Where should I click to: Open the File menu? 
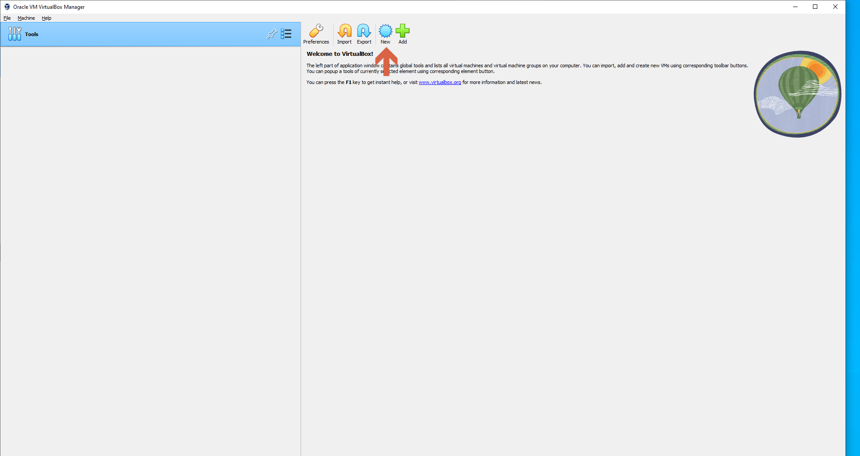(7, 18)
